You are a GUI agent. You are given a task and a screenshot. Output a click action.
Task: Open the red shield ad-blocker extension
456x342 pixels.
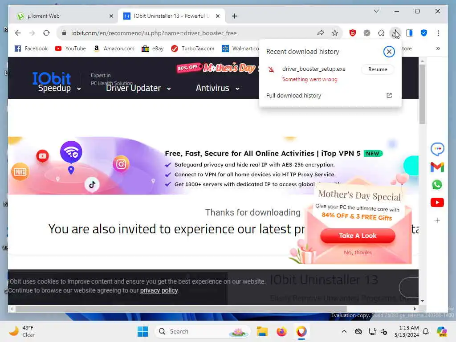(x=353, y=33)
